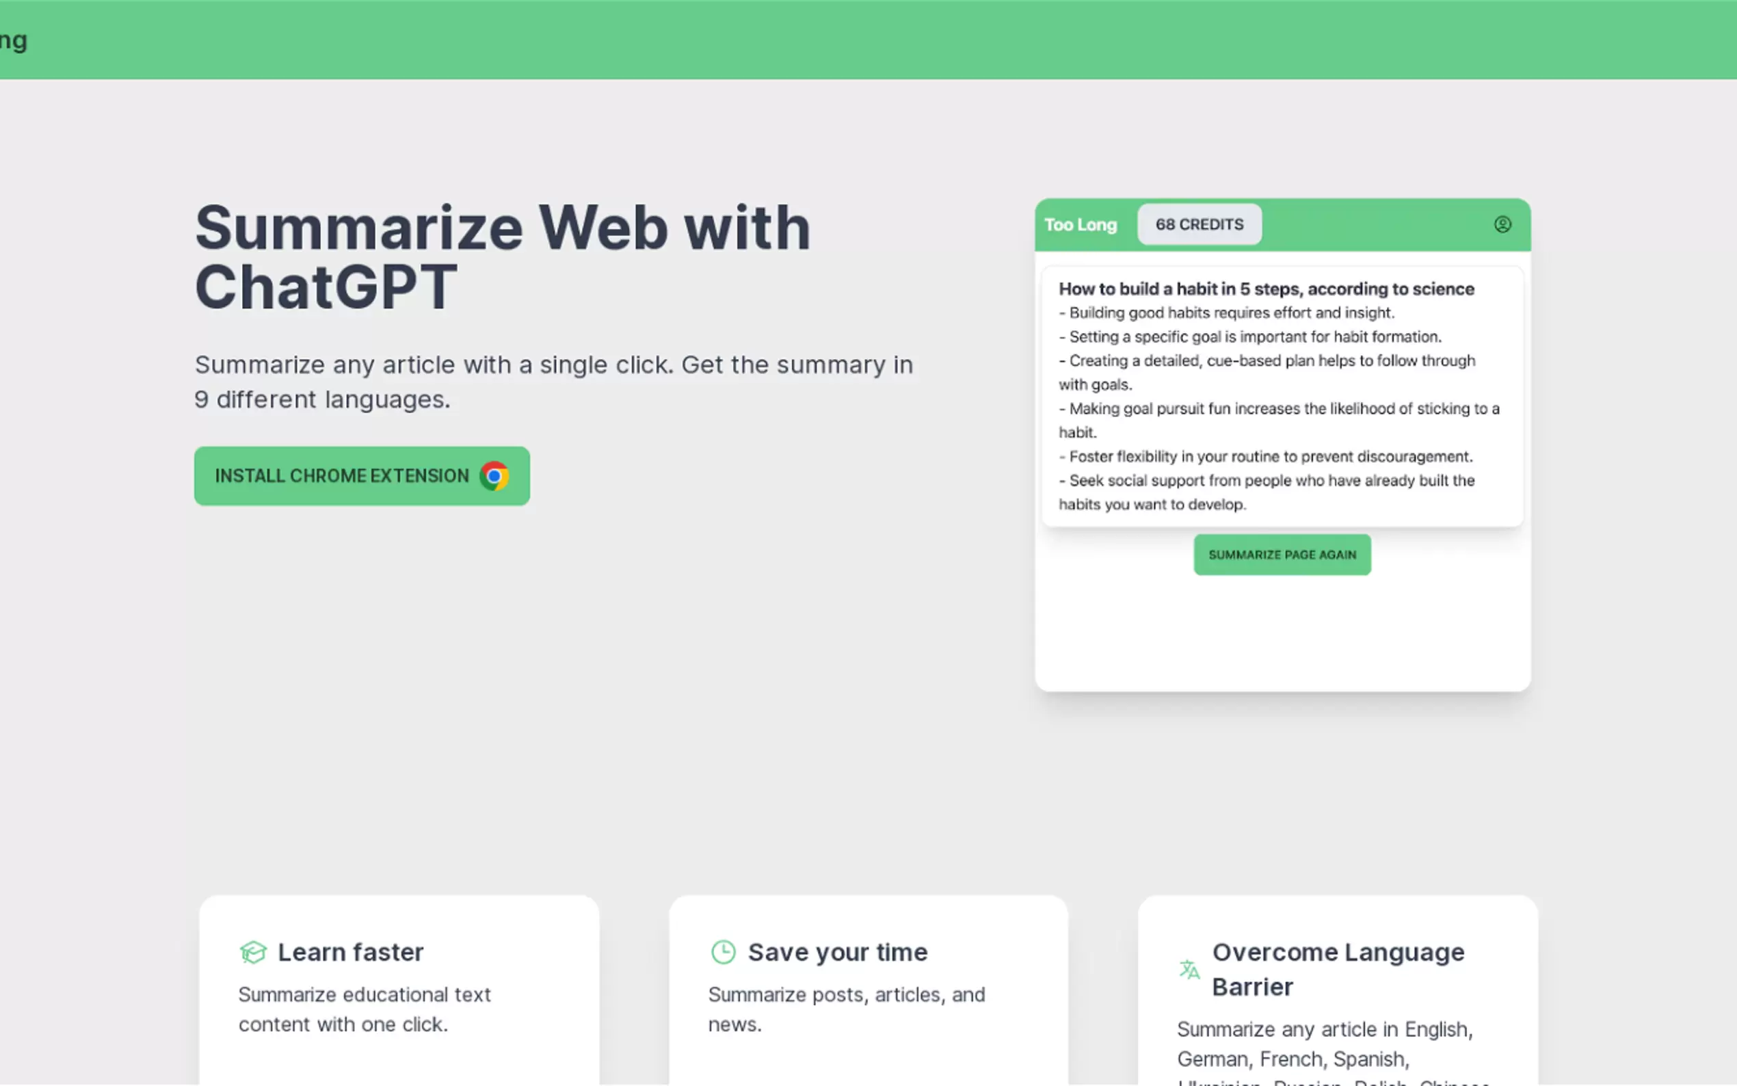
Task: Click the graduation cap icon beside Learn faster
Action: click(x=254, y=952)
